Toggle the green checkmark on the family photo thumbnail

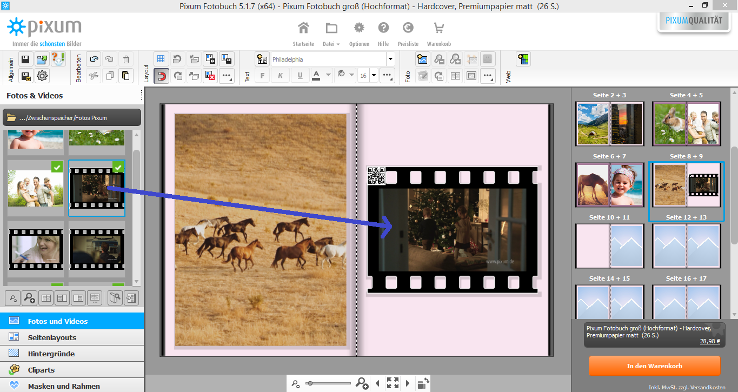[57, 167]
